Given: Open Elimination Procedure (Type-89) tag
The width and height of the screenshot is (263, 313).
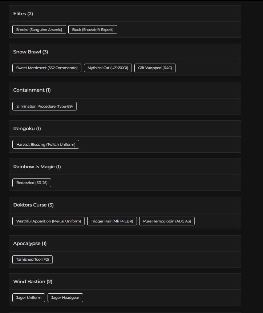Looking at the screenshot, I should point(44,106).
